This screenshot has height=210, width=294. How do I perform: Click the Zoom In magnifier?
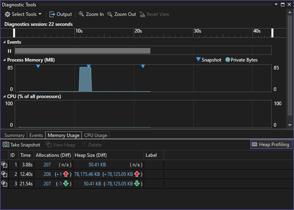(81, 14)
